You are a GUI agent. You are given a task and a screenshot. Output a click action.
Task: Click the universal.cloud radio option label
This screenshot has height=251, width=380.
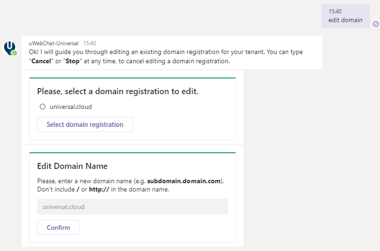click(x=70, y=107)
